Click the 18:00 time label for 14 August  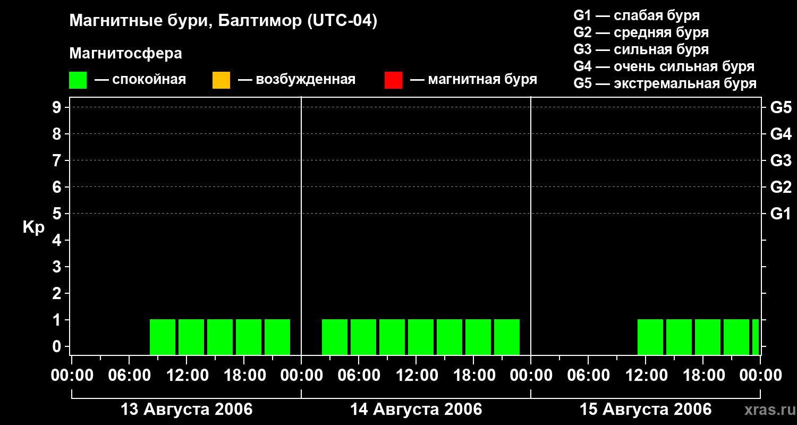tap(473, 376)
